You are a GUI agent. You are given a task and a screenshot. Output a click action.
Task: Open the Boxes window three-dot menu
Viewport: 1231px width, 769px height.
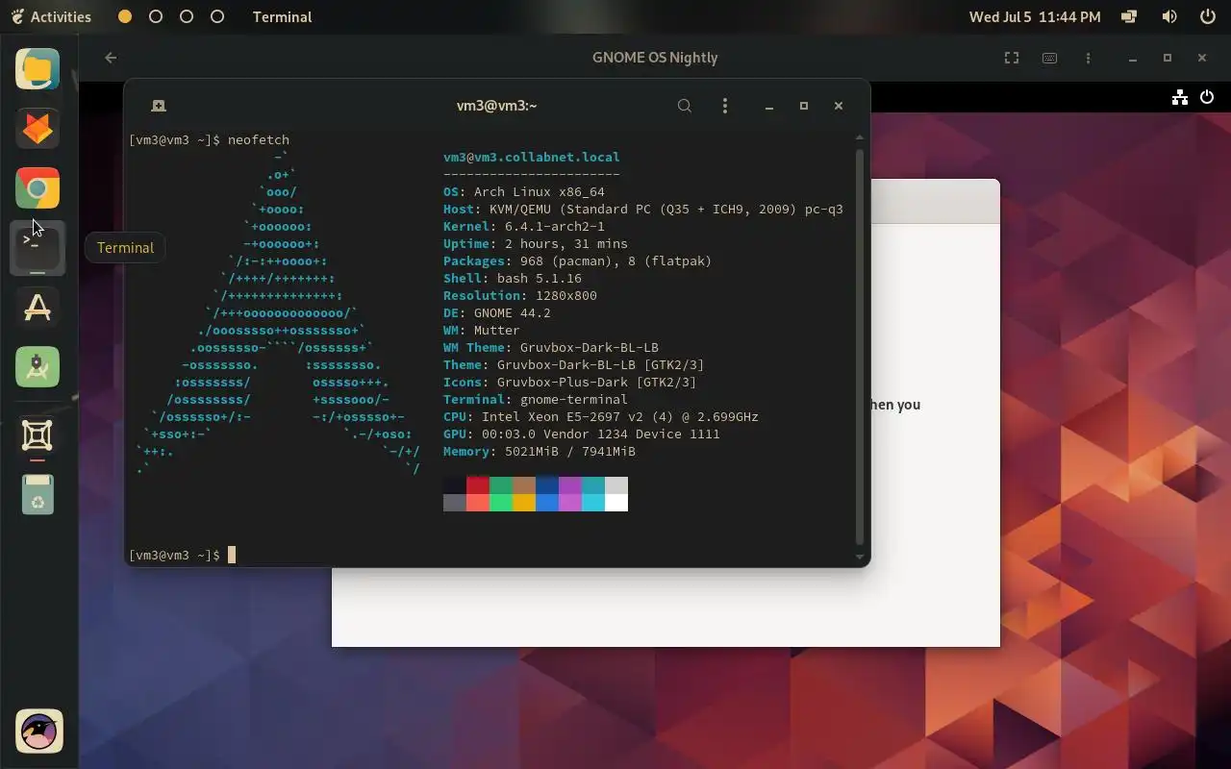(x=1088, y=58)
